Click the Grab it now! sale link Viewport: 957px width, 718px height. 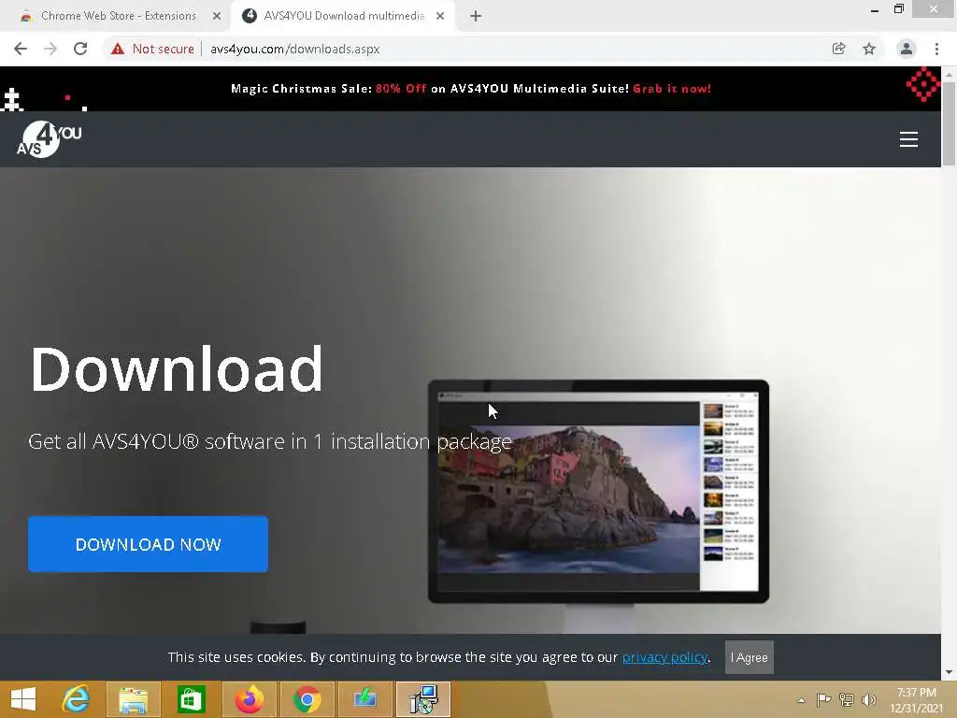point(672,89)
